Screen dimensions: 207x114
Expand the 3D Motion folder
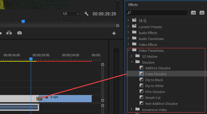point(132,56)
